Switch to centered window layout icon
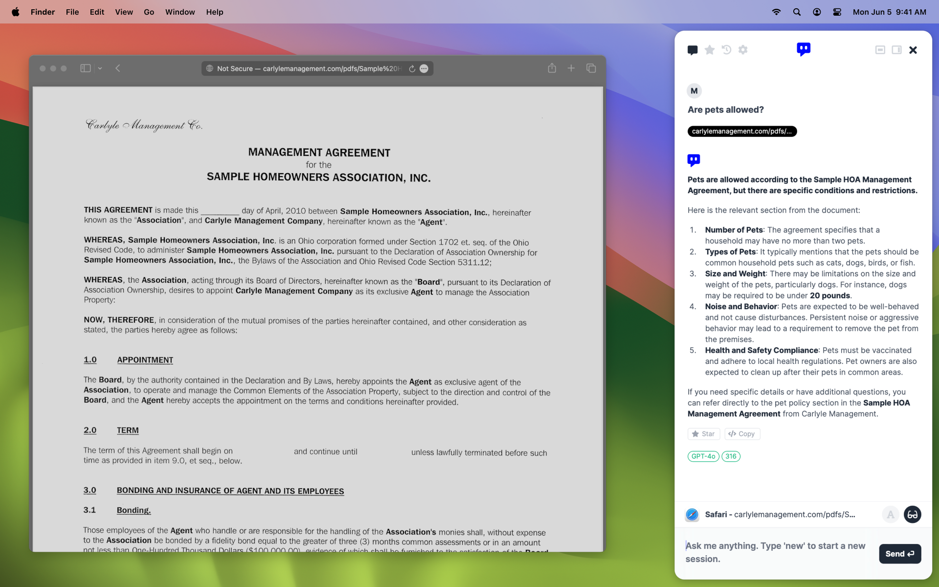This screenshot has width=939, height=587. point(880,50)
